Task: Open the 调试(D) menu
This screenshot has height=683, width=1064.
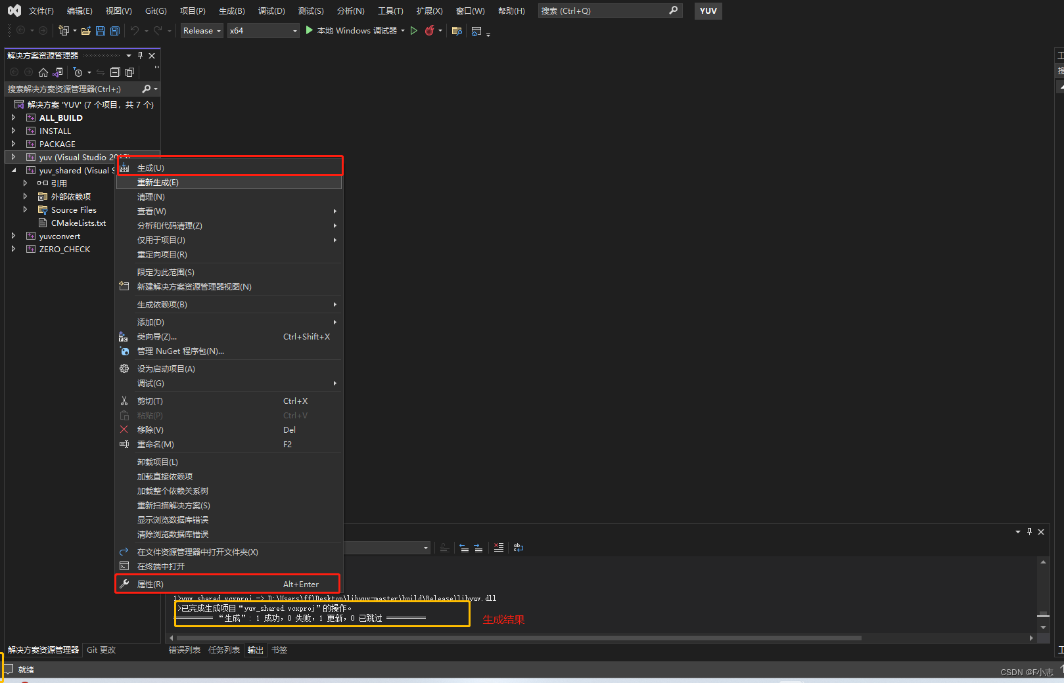Action: pos(271,11)
